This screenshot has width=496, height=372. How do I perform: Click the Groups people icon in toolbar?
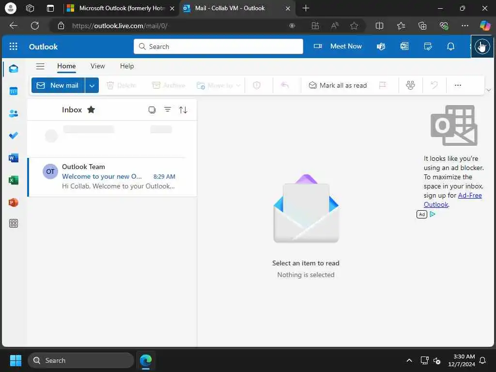pos(410,85)
